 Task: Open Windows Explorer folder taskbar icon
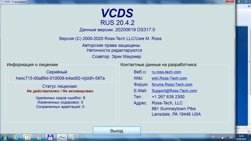click(28, 137)
